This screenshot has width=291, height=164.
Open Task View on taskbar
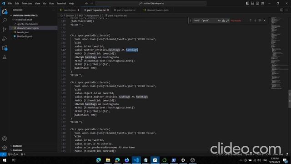click(x=13, y=160)
